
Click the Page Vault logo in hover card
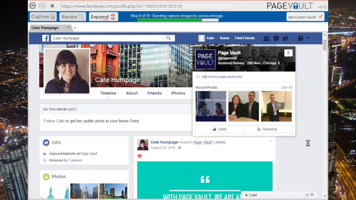tap(205, 59)
